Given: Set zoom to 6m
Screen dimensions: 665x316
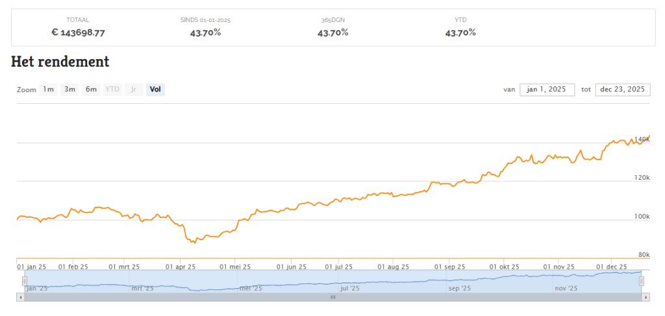Looking at the screenshot, I should [91, 90].
